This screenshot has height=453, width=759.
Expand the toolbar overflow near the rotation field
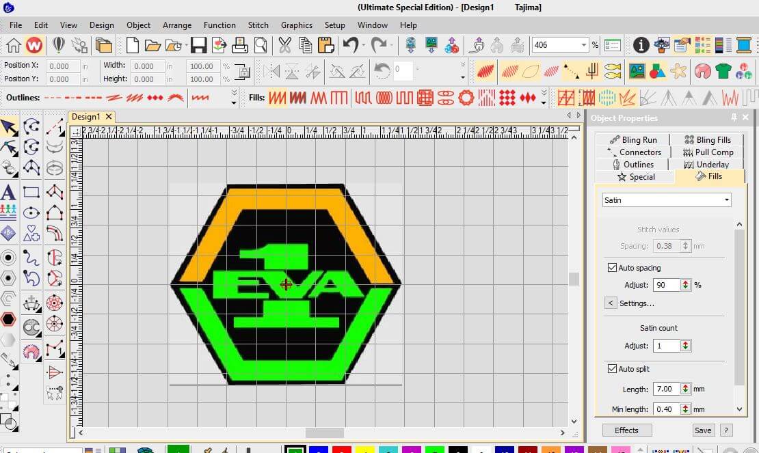(x=463, y=71)
